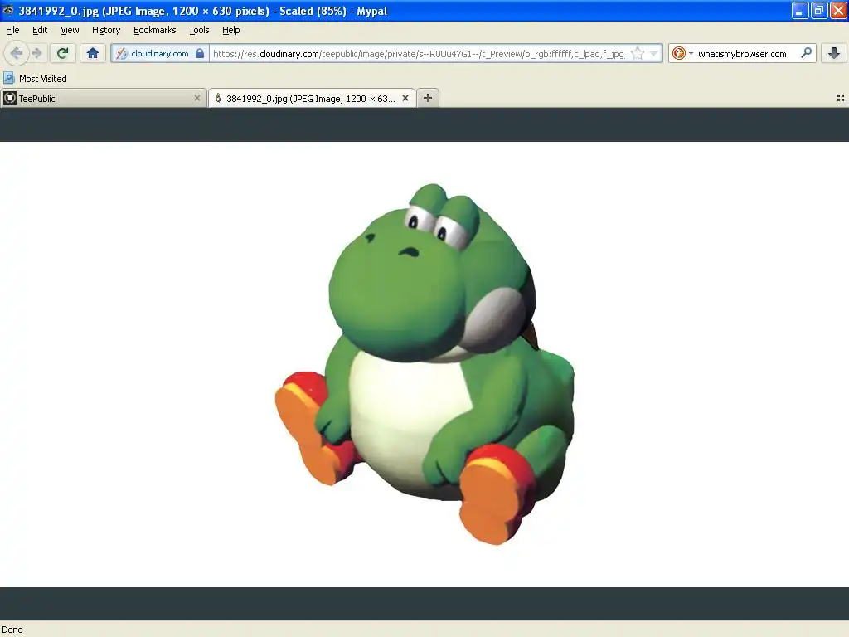The height and width of the screenshot is (637, 849).
Task: Open the Downloads arrow button
Action: (x=834, y=53)
